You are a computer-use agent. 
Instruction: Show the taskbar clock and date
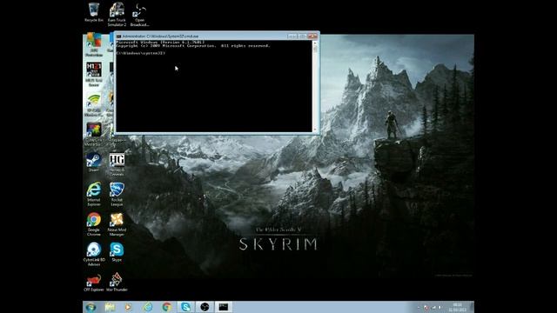458,307
